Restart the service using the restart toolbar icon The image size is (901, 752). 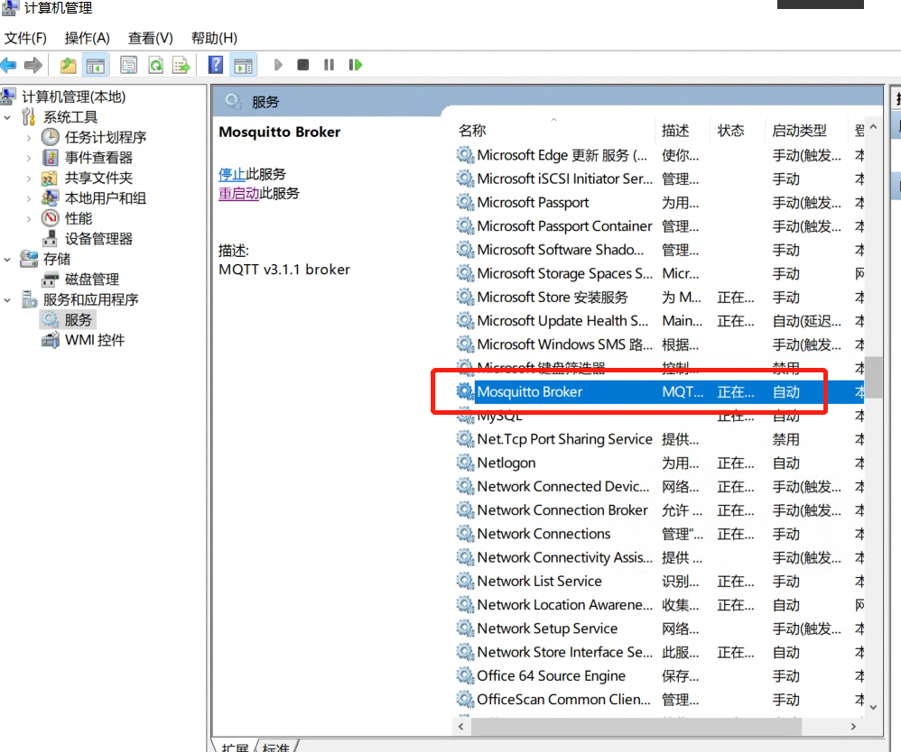[x=355, y=64]
